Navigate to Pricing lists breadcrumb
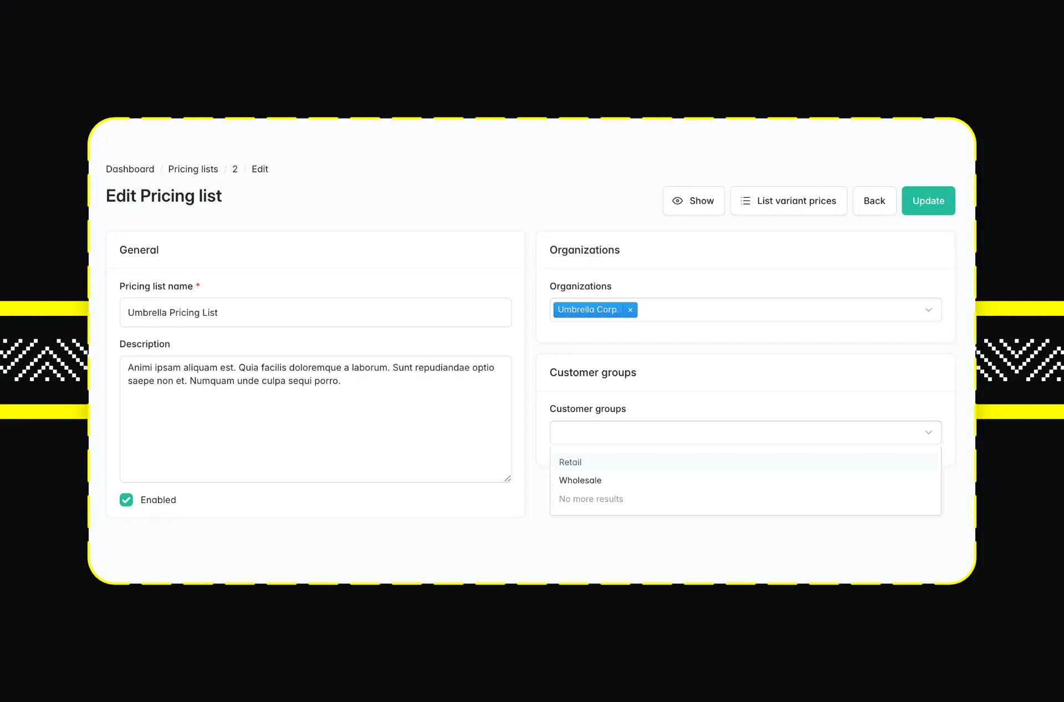This screenshot has height=702, width=1064. pos(193,169)
